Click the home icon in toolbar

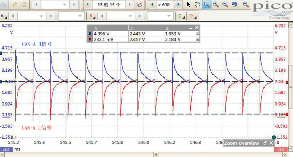(24, 5)
